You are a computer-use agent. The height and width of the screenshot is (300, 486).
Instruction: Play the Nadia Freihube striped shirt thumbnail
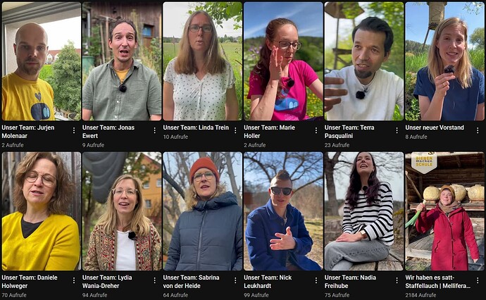point(364,211)
